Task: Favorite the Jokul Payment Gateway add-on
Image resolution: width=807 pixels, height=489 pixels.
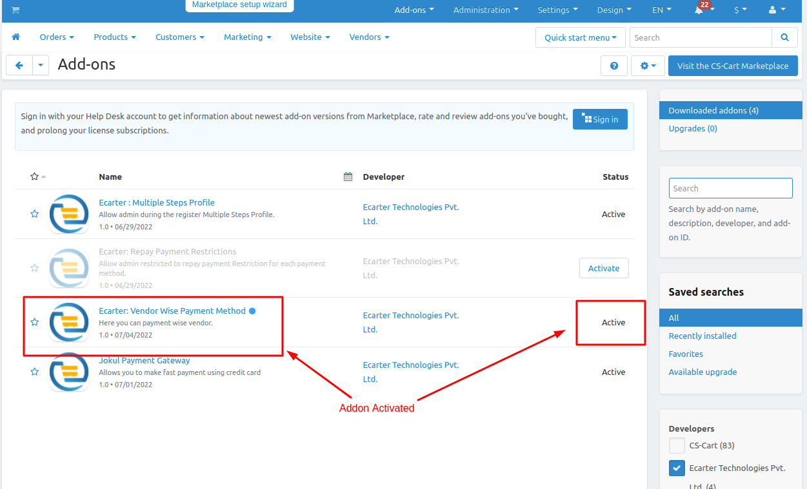Action: click(35, 372)
